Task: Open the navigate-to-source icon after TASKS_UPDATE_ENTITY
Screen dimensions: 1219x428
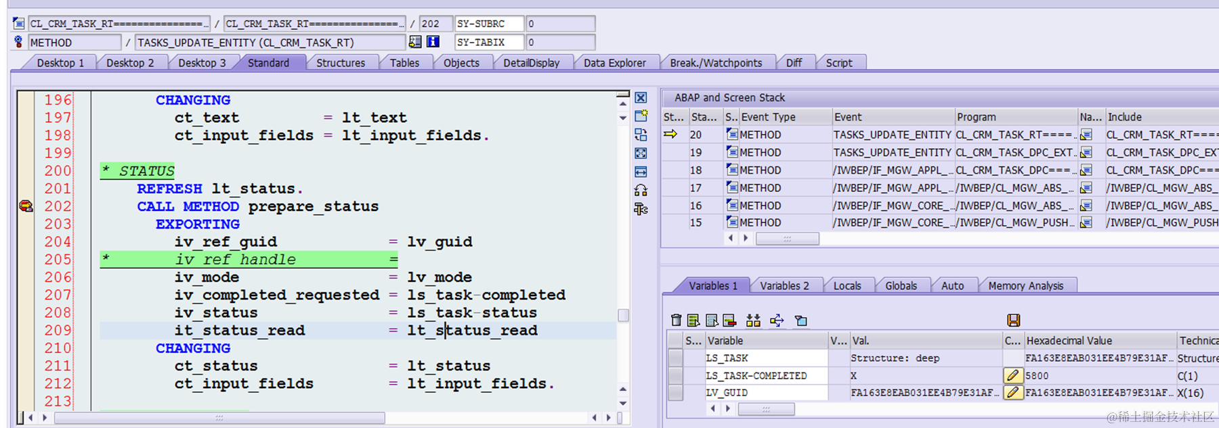Action: (x=415, y=42)
